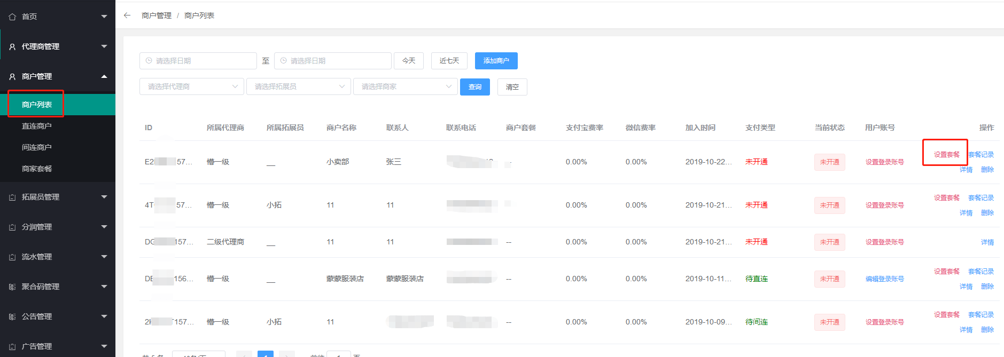Click the home icon beside 首页
Image resolution: width=1004 pixels, height=357 pixels.
[x=12, y=17]
